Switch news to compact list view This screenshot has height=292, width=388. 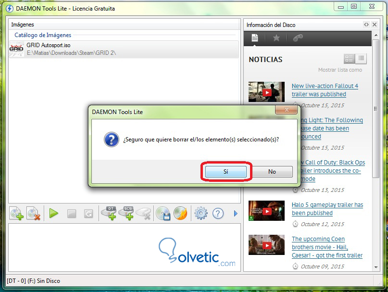361,59
